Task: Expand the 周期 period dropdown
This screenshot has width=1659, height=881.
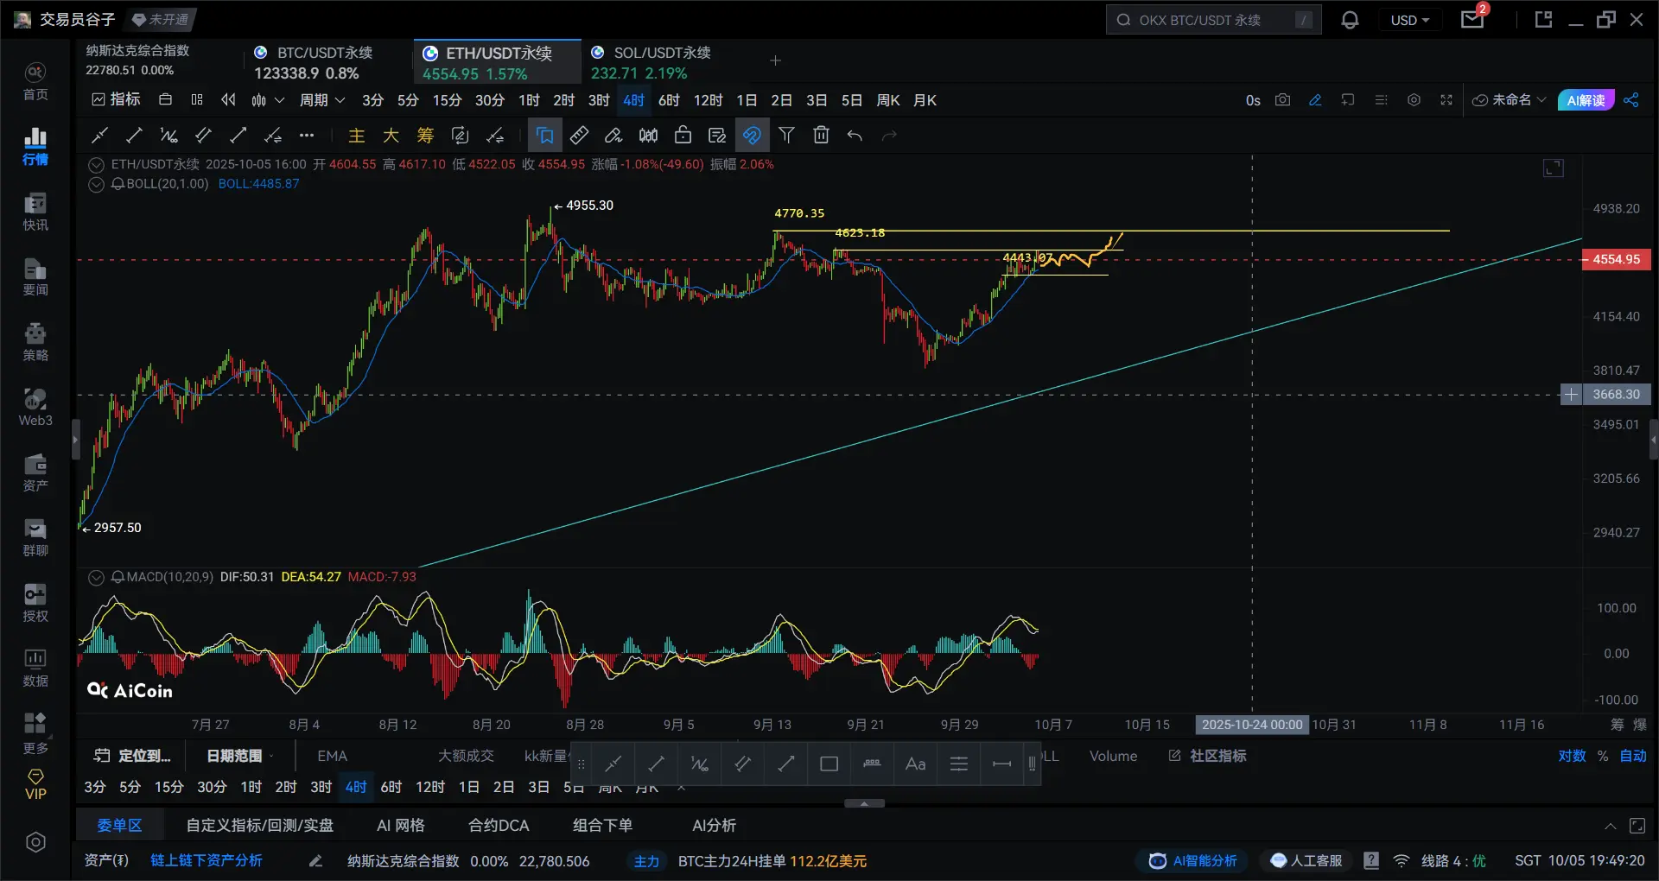Action: tap(321, 100)
